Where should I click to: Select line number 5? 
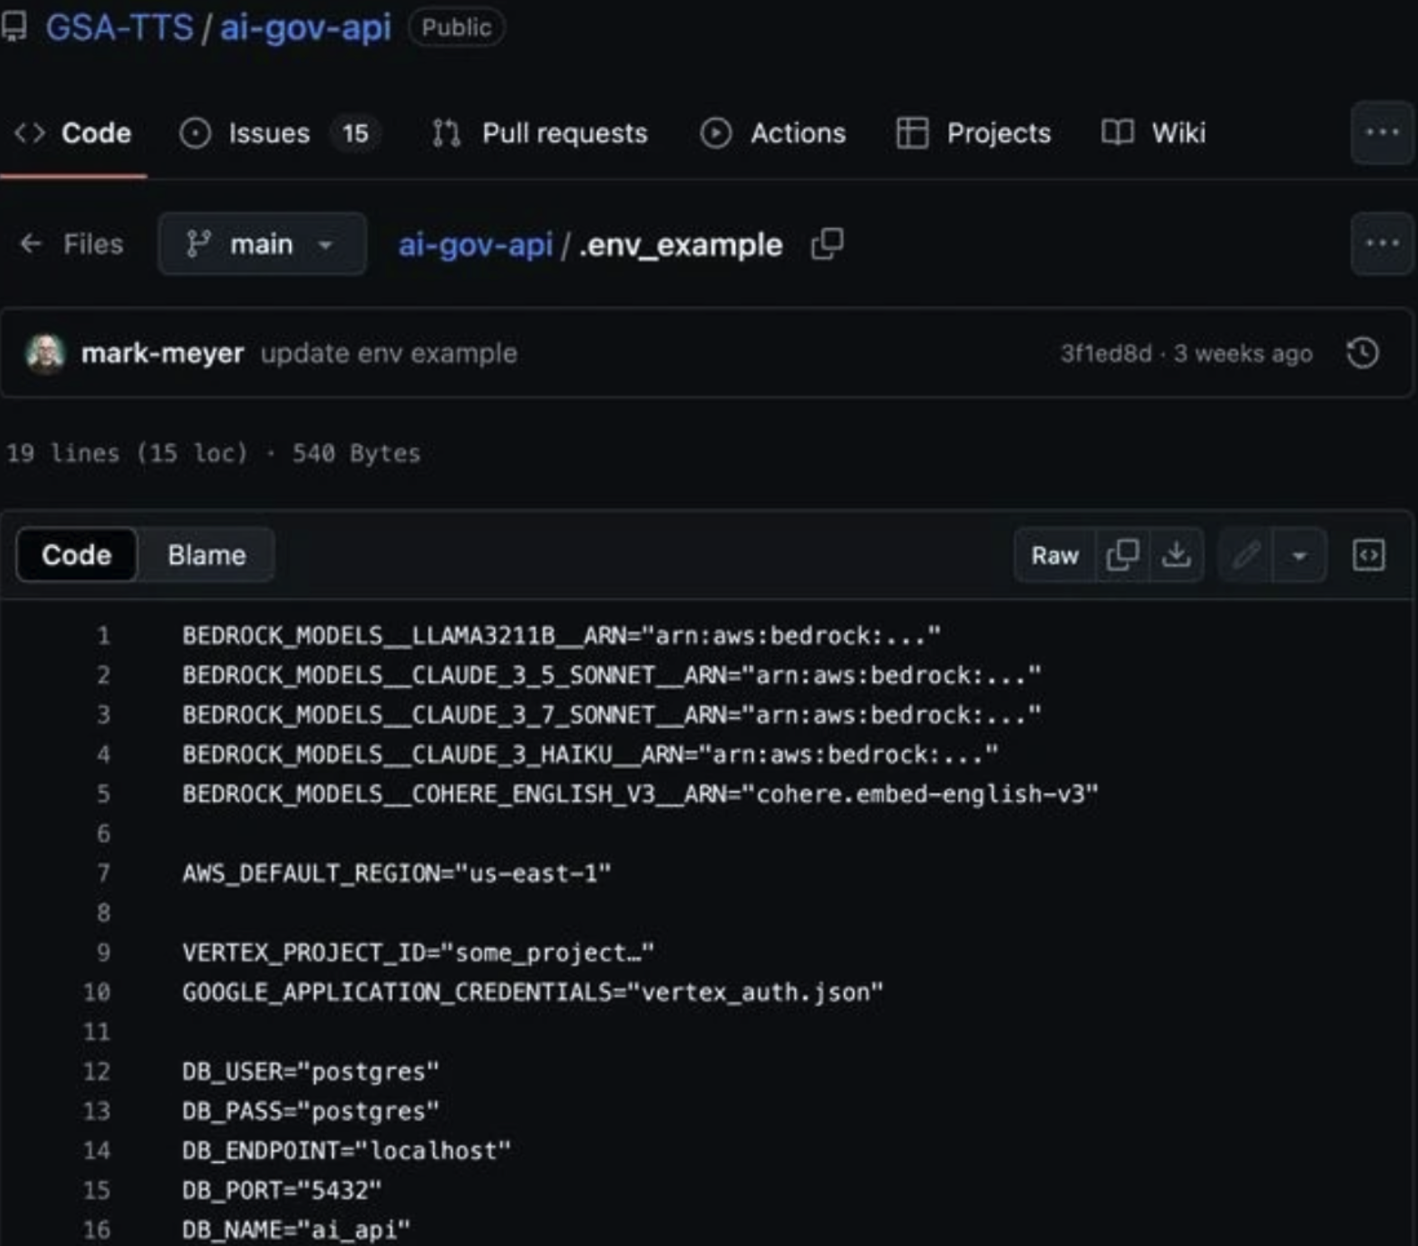(x=103, y=795)
